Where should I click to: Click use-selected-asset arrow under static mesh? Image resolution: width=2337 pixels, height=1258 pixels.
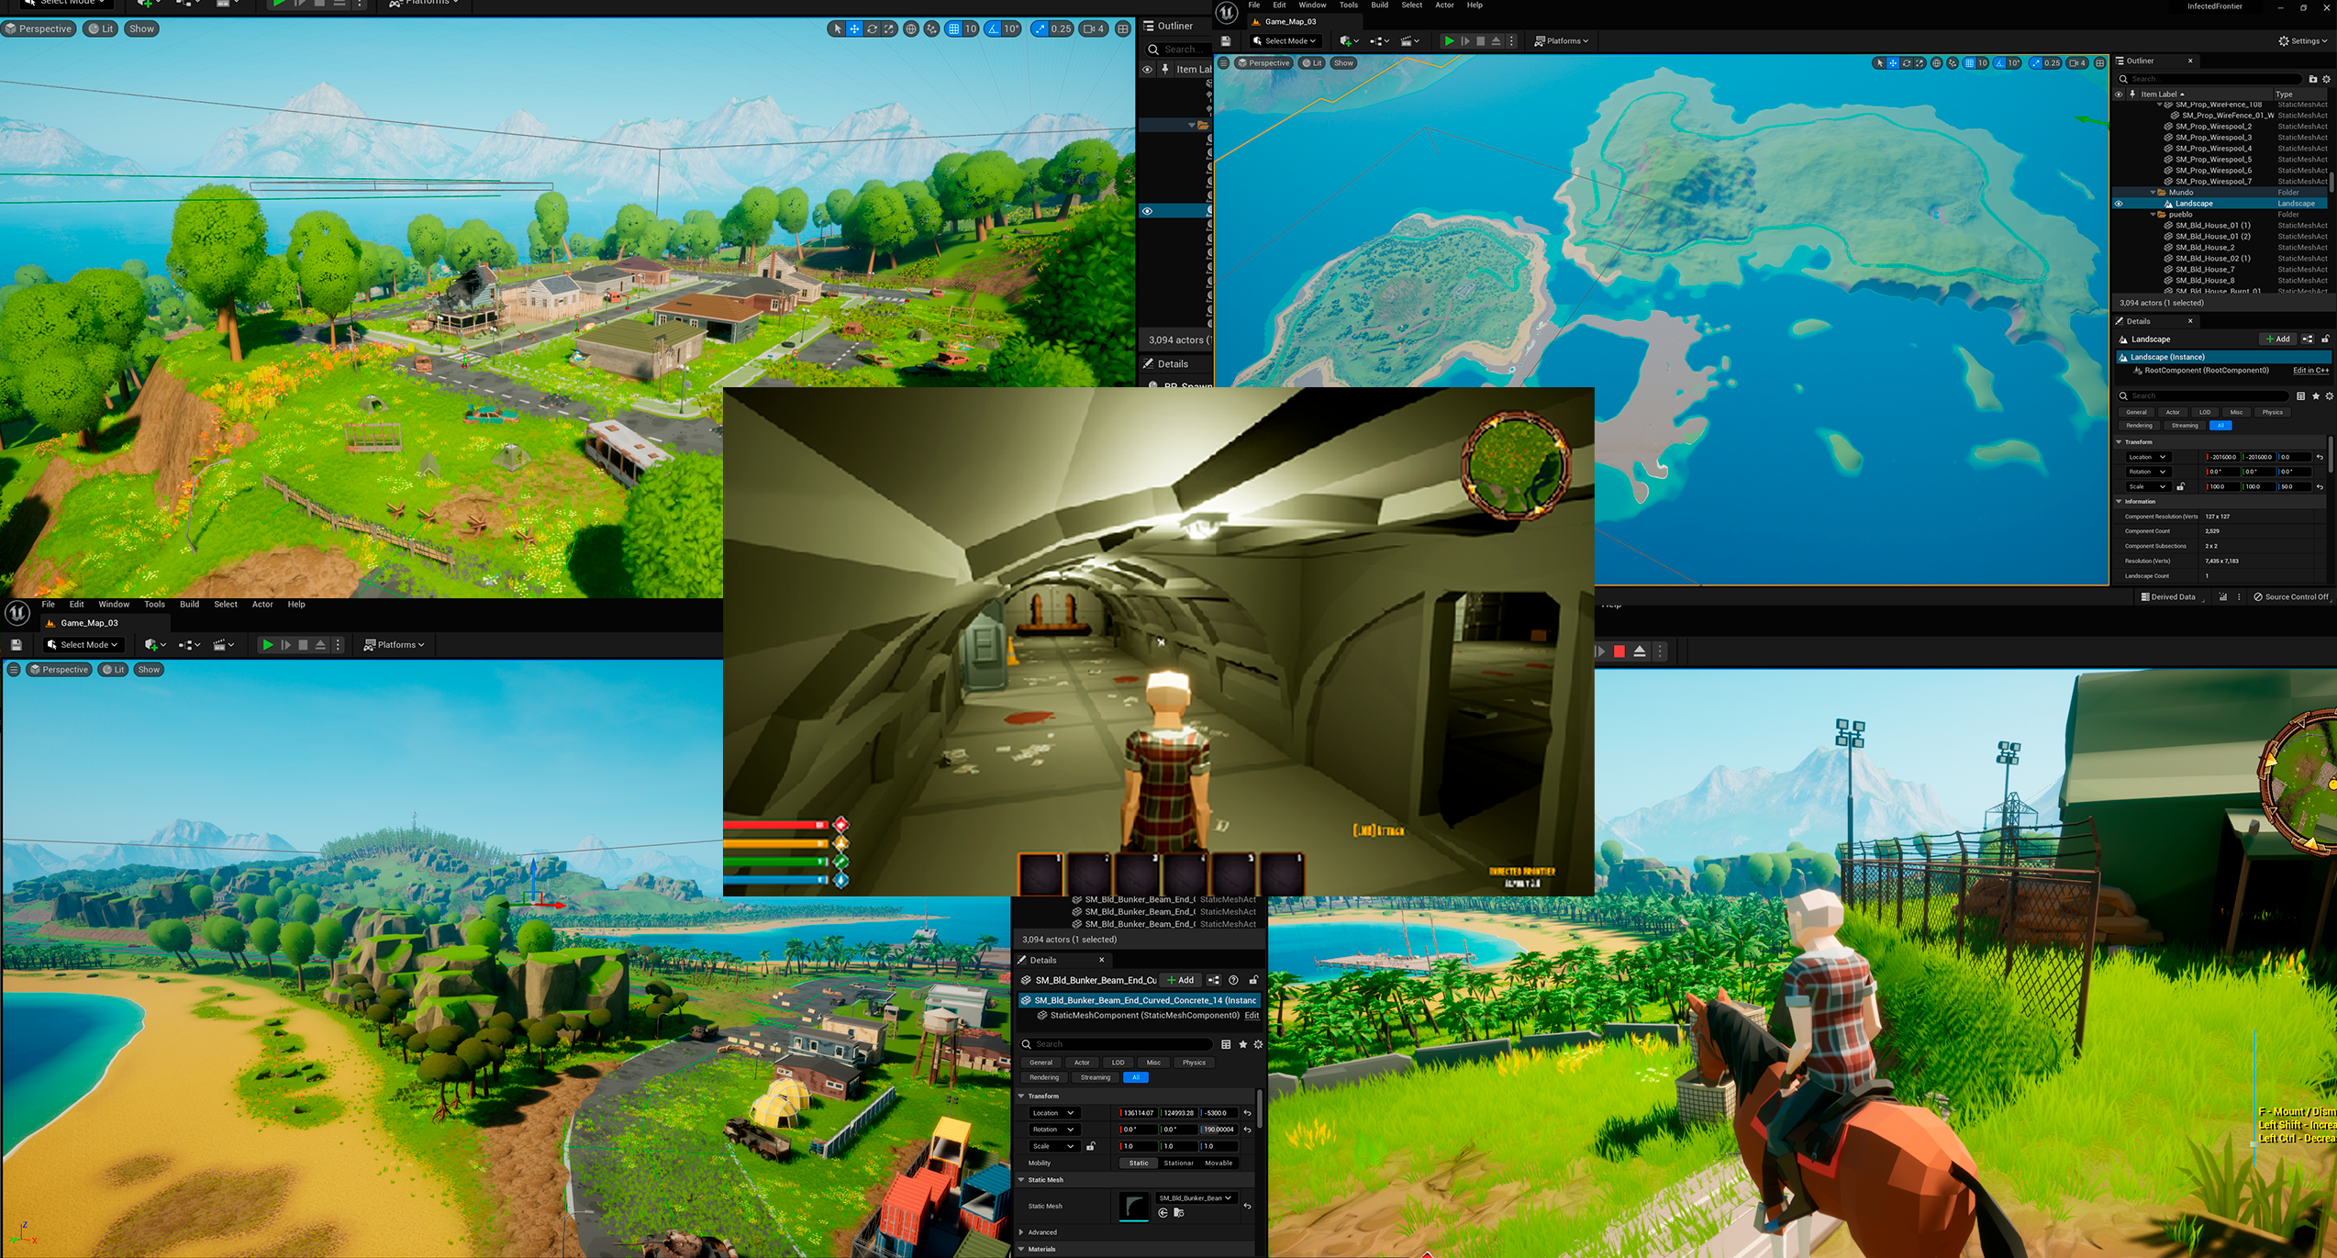(x=1163, y=1213)
